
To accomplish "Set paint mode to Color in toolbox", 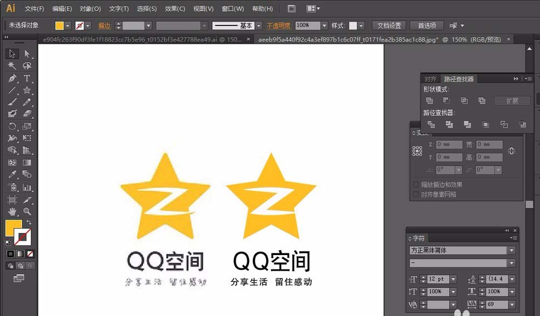I will click(10, 254).
